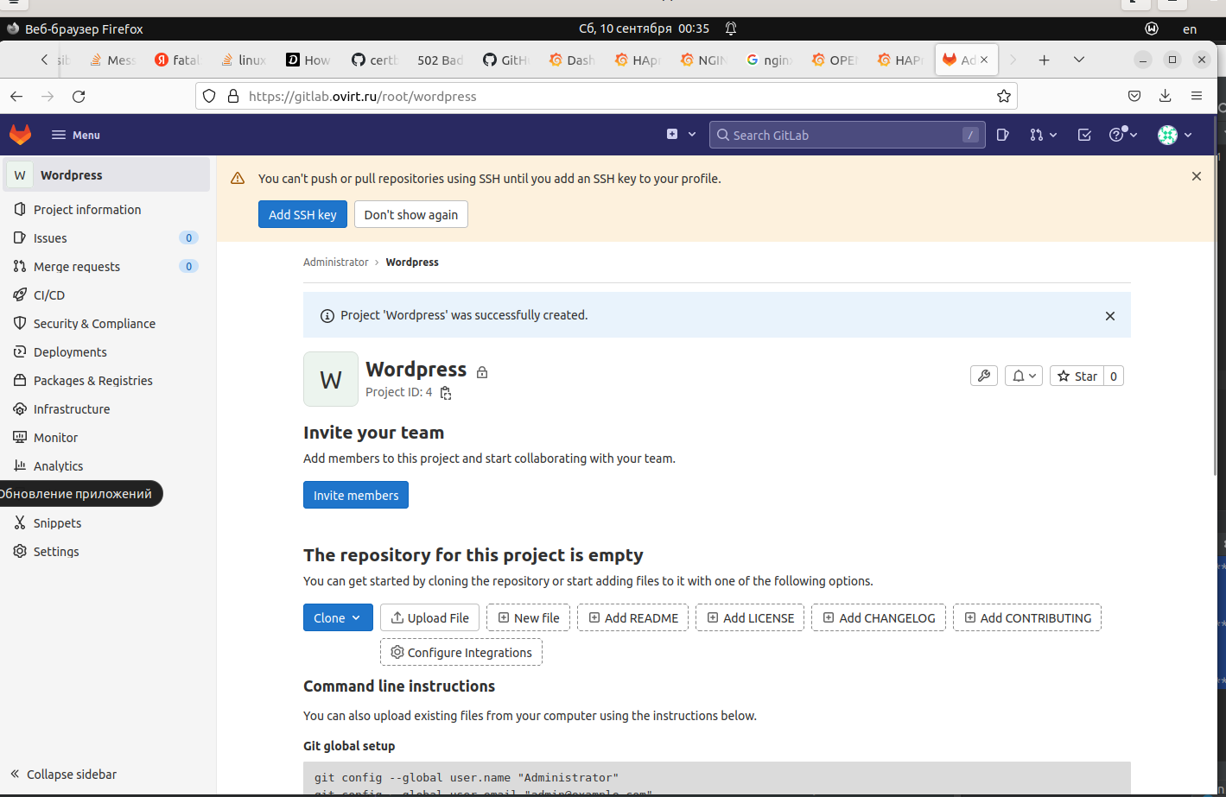The height and width of the screenshot is (797, 1226).
Task: Open CI/CD sidebar item
Action: coord(105,294)
